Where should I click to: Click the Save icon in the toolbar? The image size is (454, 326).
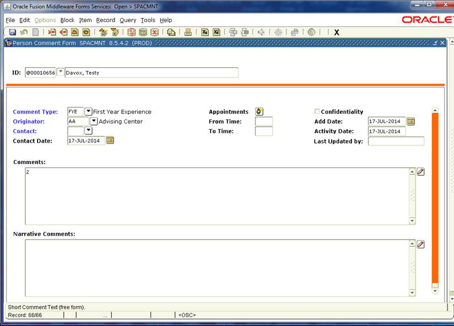(12, 32)
